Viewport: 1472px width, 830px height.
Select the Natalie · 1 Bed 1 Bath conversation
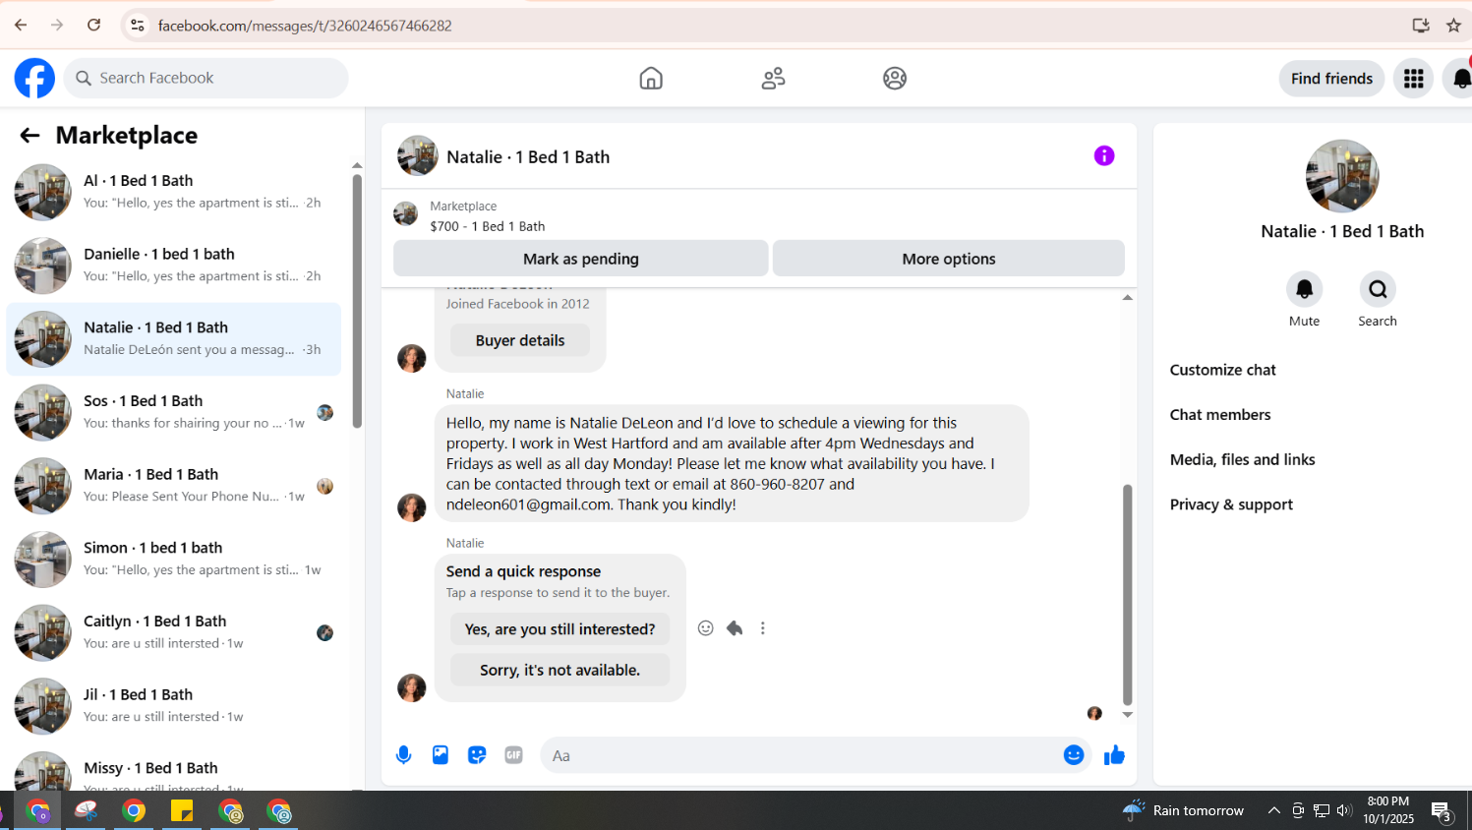[174, 339]
